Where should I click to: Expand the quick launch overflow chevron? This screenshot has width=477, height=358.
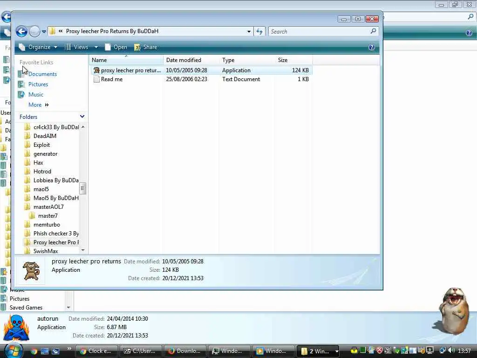coord(69,349)
